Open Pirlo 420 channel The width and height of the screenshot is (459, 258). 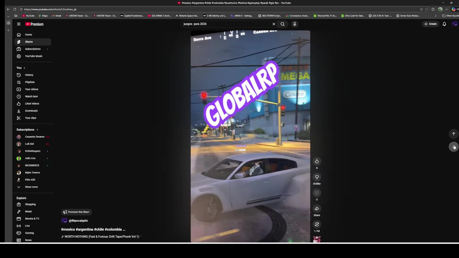33,180
